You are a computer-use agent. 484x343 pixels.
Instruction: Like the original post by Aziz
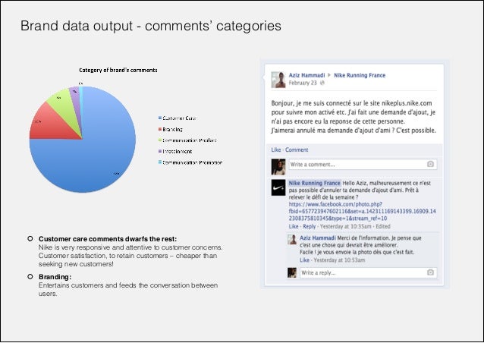[x=276, y=149]
